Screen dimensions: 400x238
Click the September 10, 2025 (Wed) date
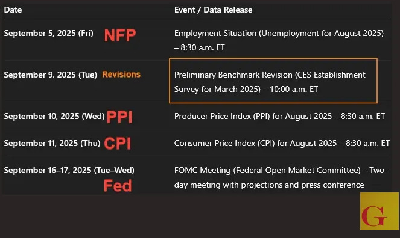coord(54,116)
